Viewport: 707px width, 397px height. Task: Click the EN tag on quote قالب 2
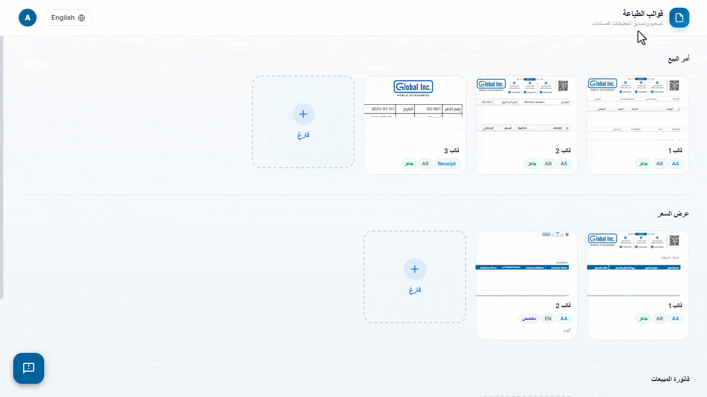pyautogui.click(x=548, y=319)
